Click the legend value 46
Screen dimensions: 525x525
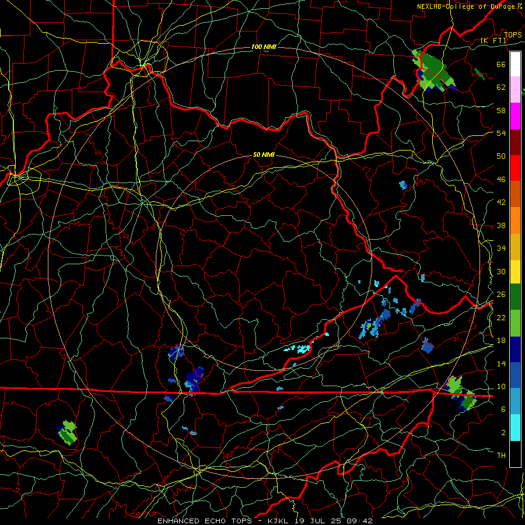coord(501,179)
